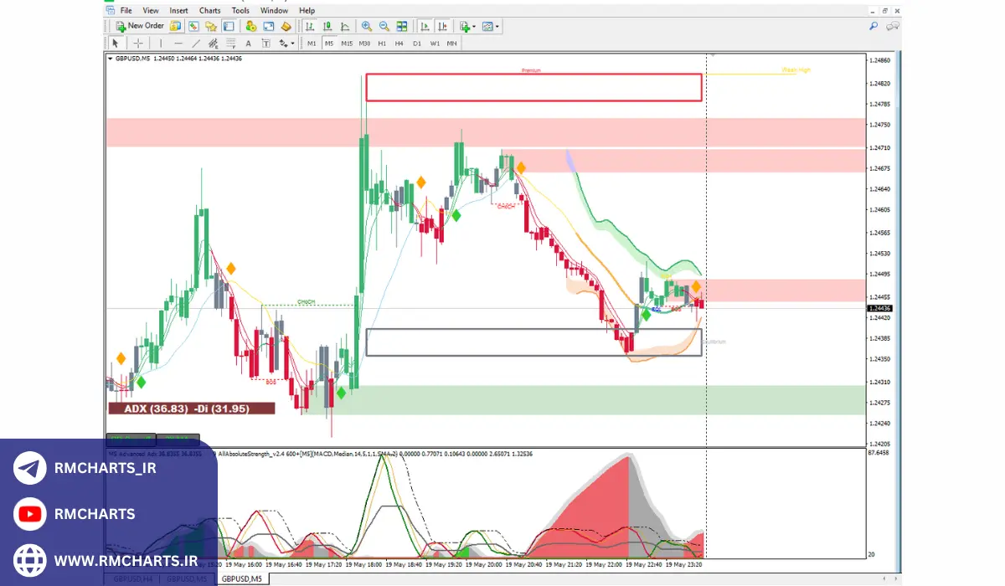The height and width of the screenshot is (586, 1005).
Task: Select the crosshair tool
Action: coord(138,43)
